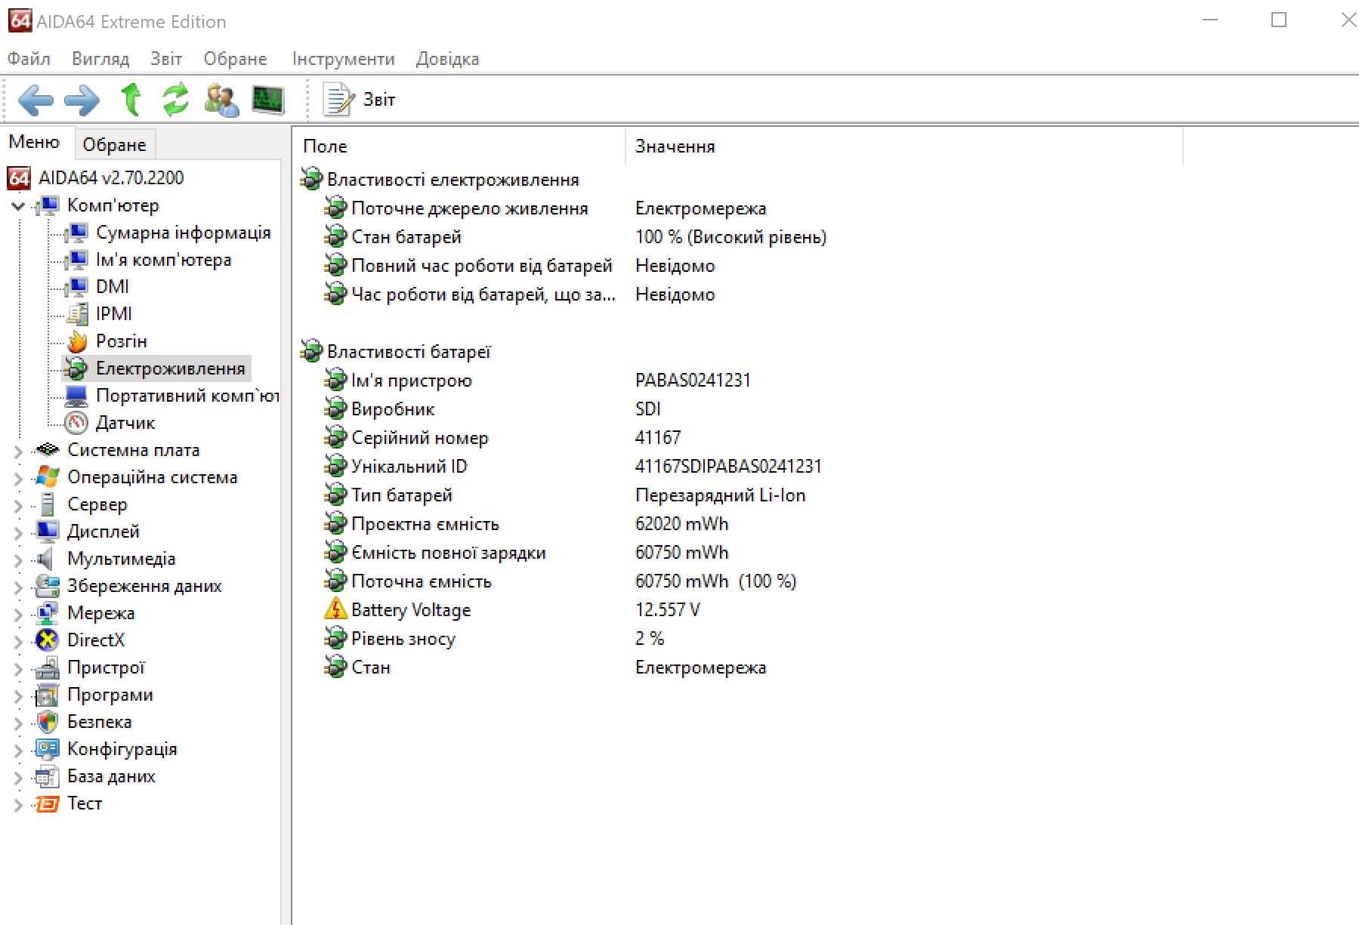Click the Електроживлення tree icon
Viewport: 1359px width, 925px height.
pyautogui.click(x=76, y=368)
